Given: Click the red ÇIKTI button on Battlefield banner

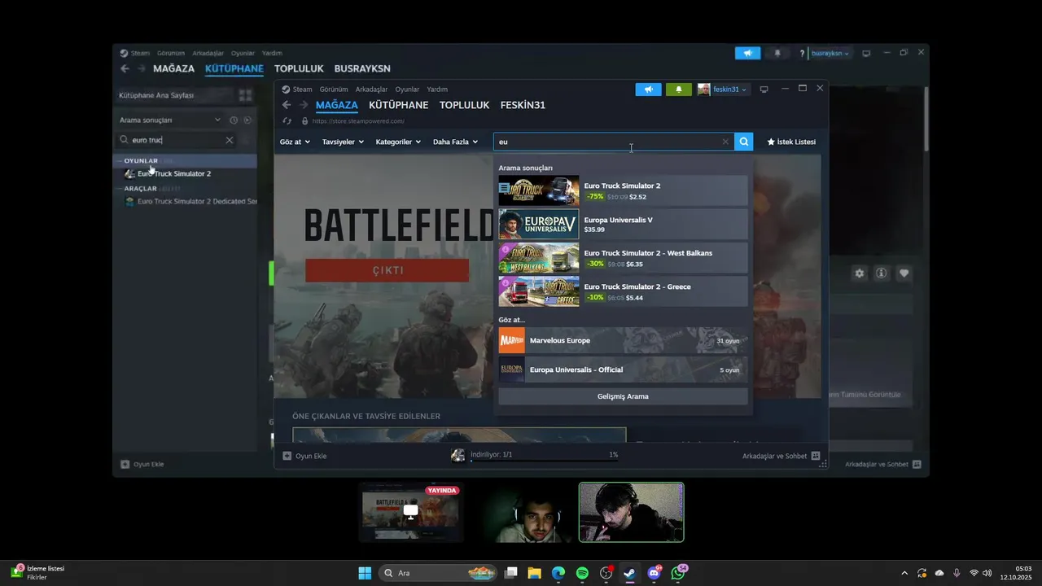Looking at the screenshot, I should point(387,270).
